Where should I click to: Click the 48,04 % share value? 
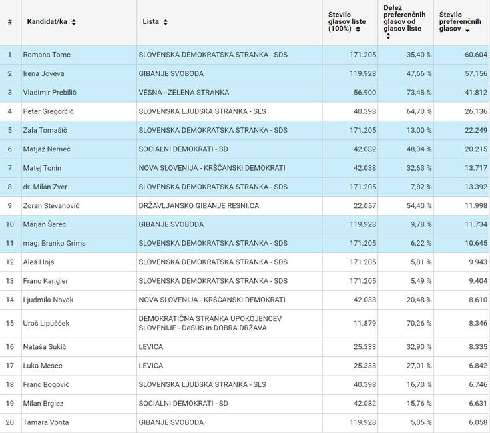pos(419,149)
